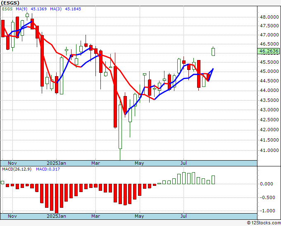
Task: Click the -1.000 MACD axis label
Action: click(x=267, y=211)
